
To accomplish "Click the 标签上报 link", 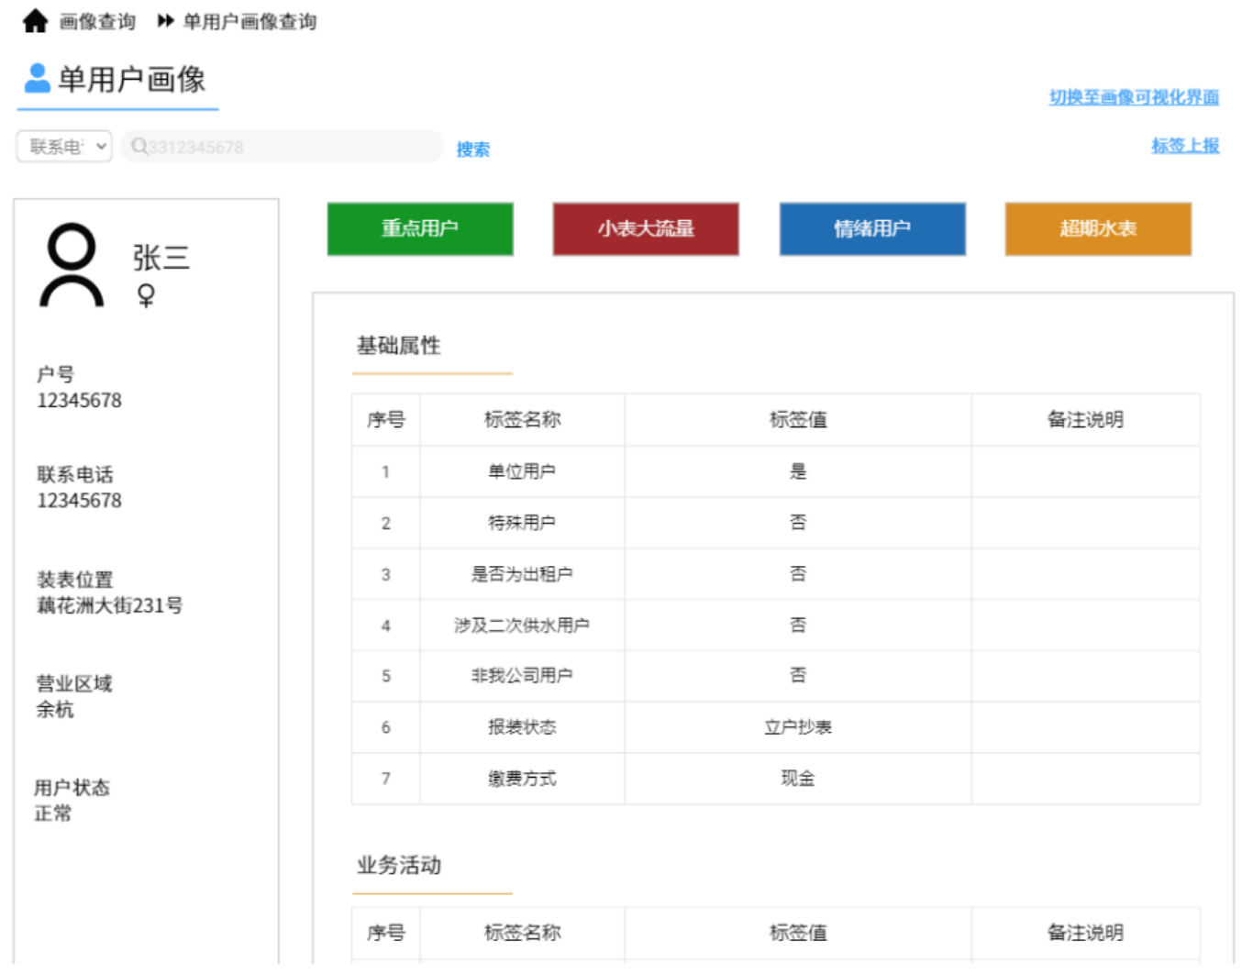I will pos(1185,145).
